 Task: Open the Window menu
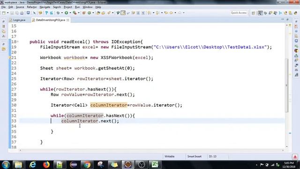tap(88, 7)
